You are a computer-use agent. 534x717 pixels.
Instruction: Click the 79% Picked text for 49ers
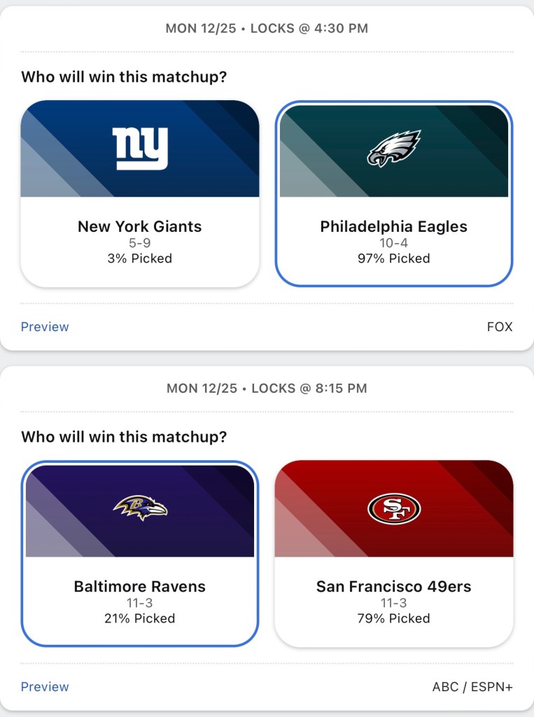coord(394,618)
